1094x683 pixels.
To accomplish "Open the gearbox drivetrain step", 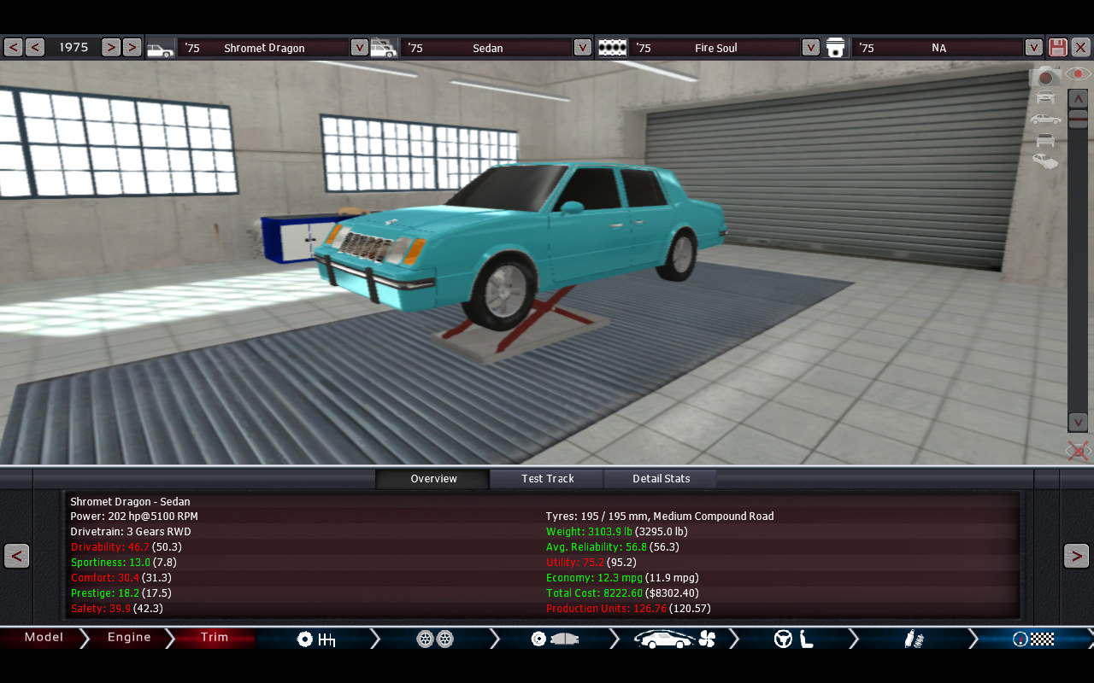I will (315, 639).
